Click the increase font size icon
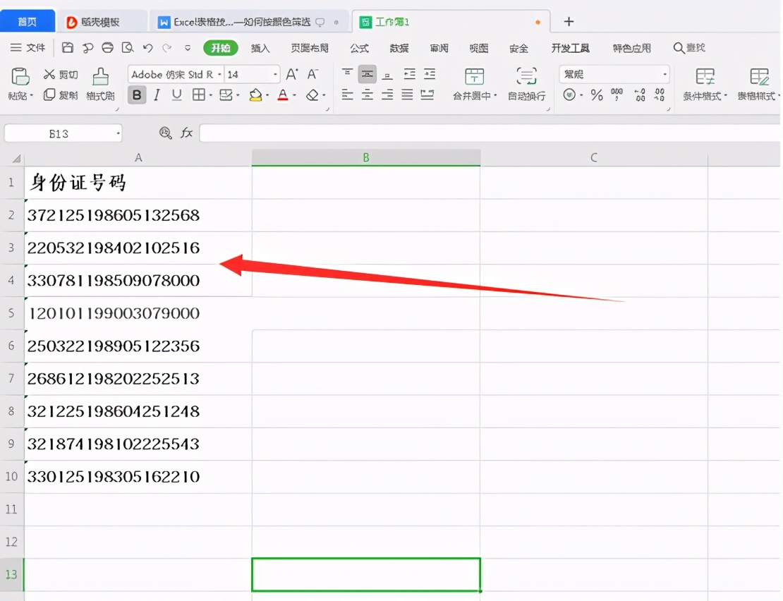783x601 pixels. (x=292, y=74)
